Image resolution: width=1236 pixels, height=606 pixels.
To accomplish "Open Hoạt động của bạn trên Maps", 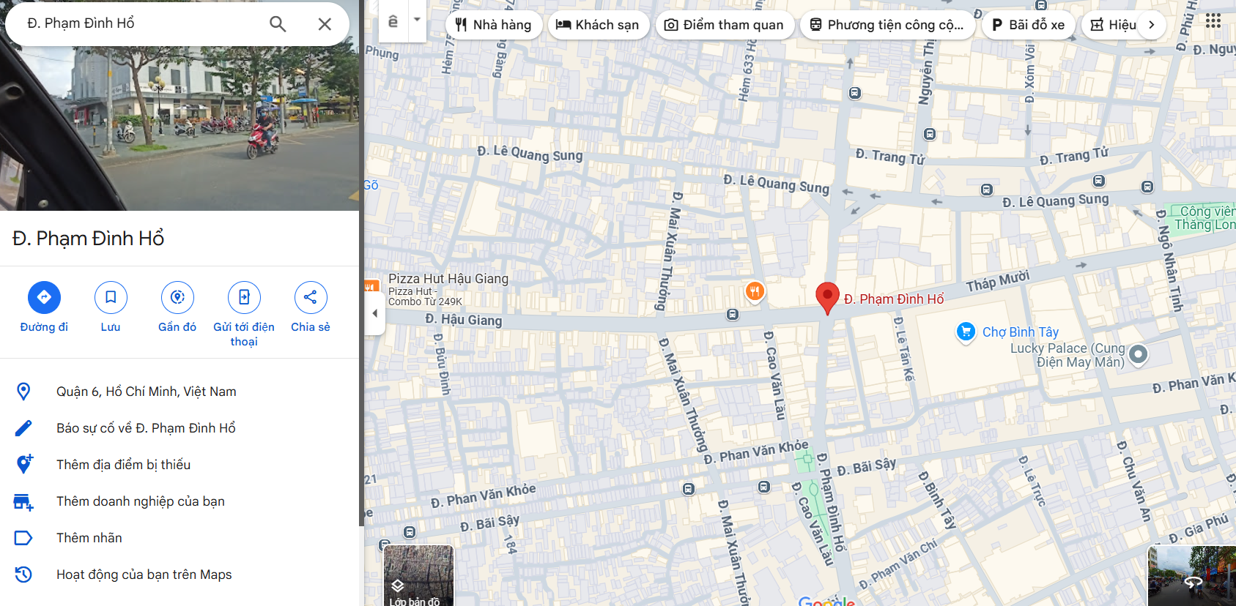I will pyautogui.click(x=180, y=575).
